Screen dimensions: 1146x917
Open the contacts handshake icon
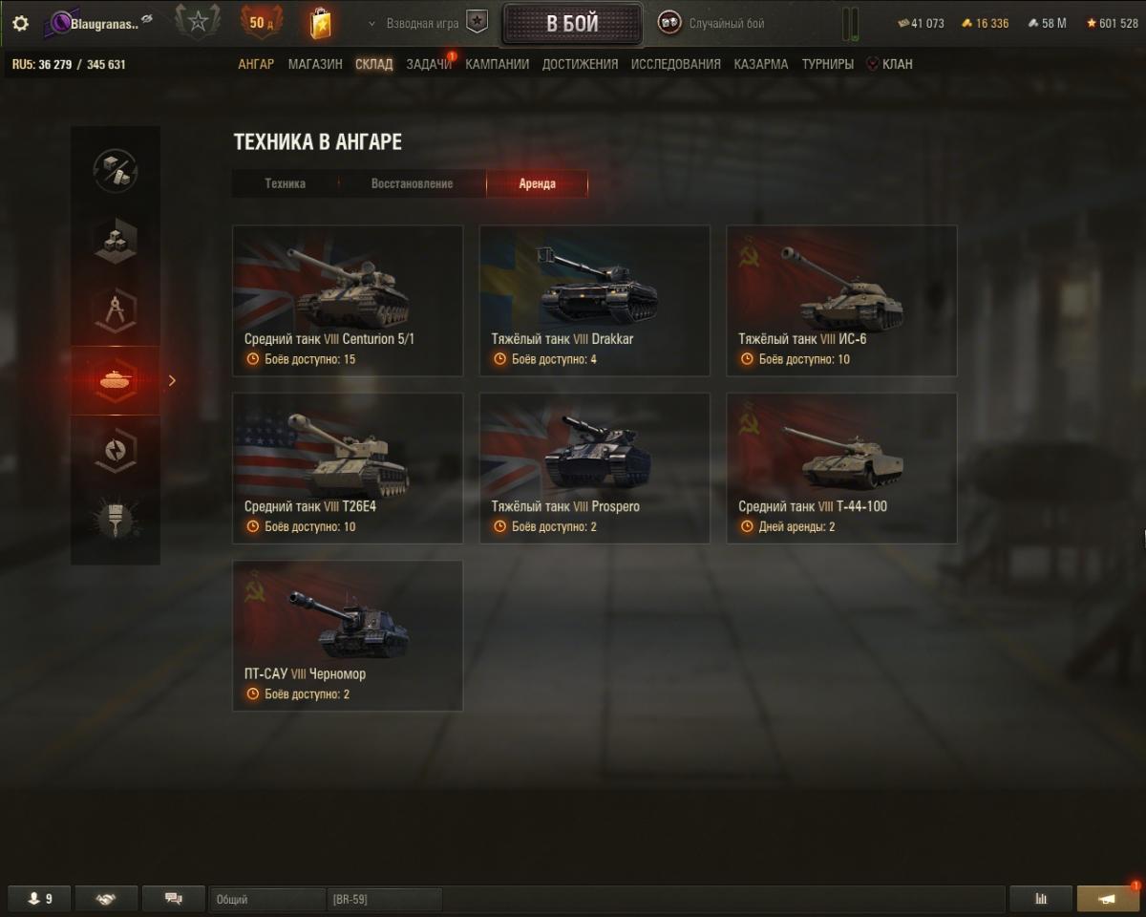click(x=105, y=899)
